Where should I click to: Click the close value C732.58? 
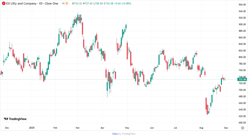click(x=109, y=4)
